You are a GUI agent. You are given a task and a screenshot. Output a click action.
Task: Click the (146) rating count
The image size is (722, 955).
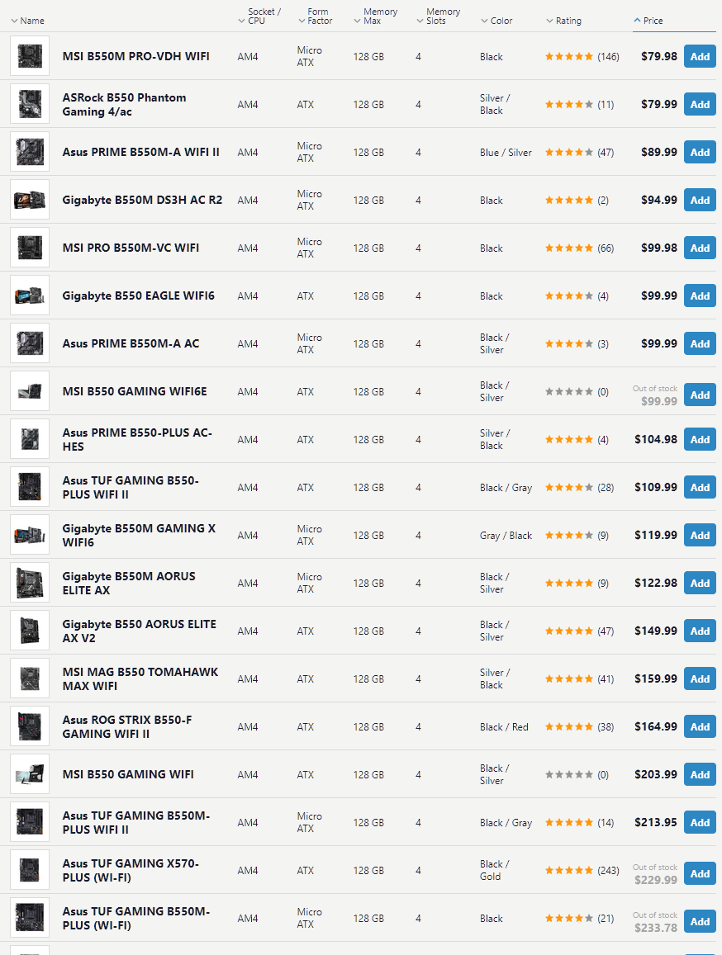point(608,57)
